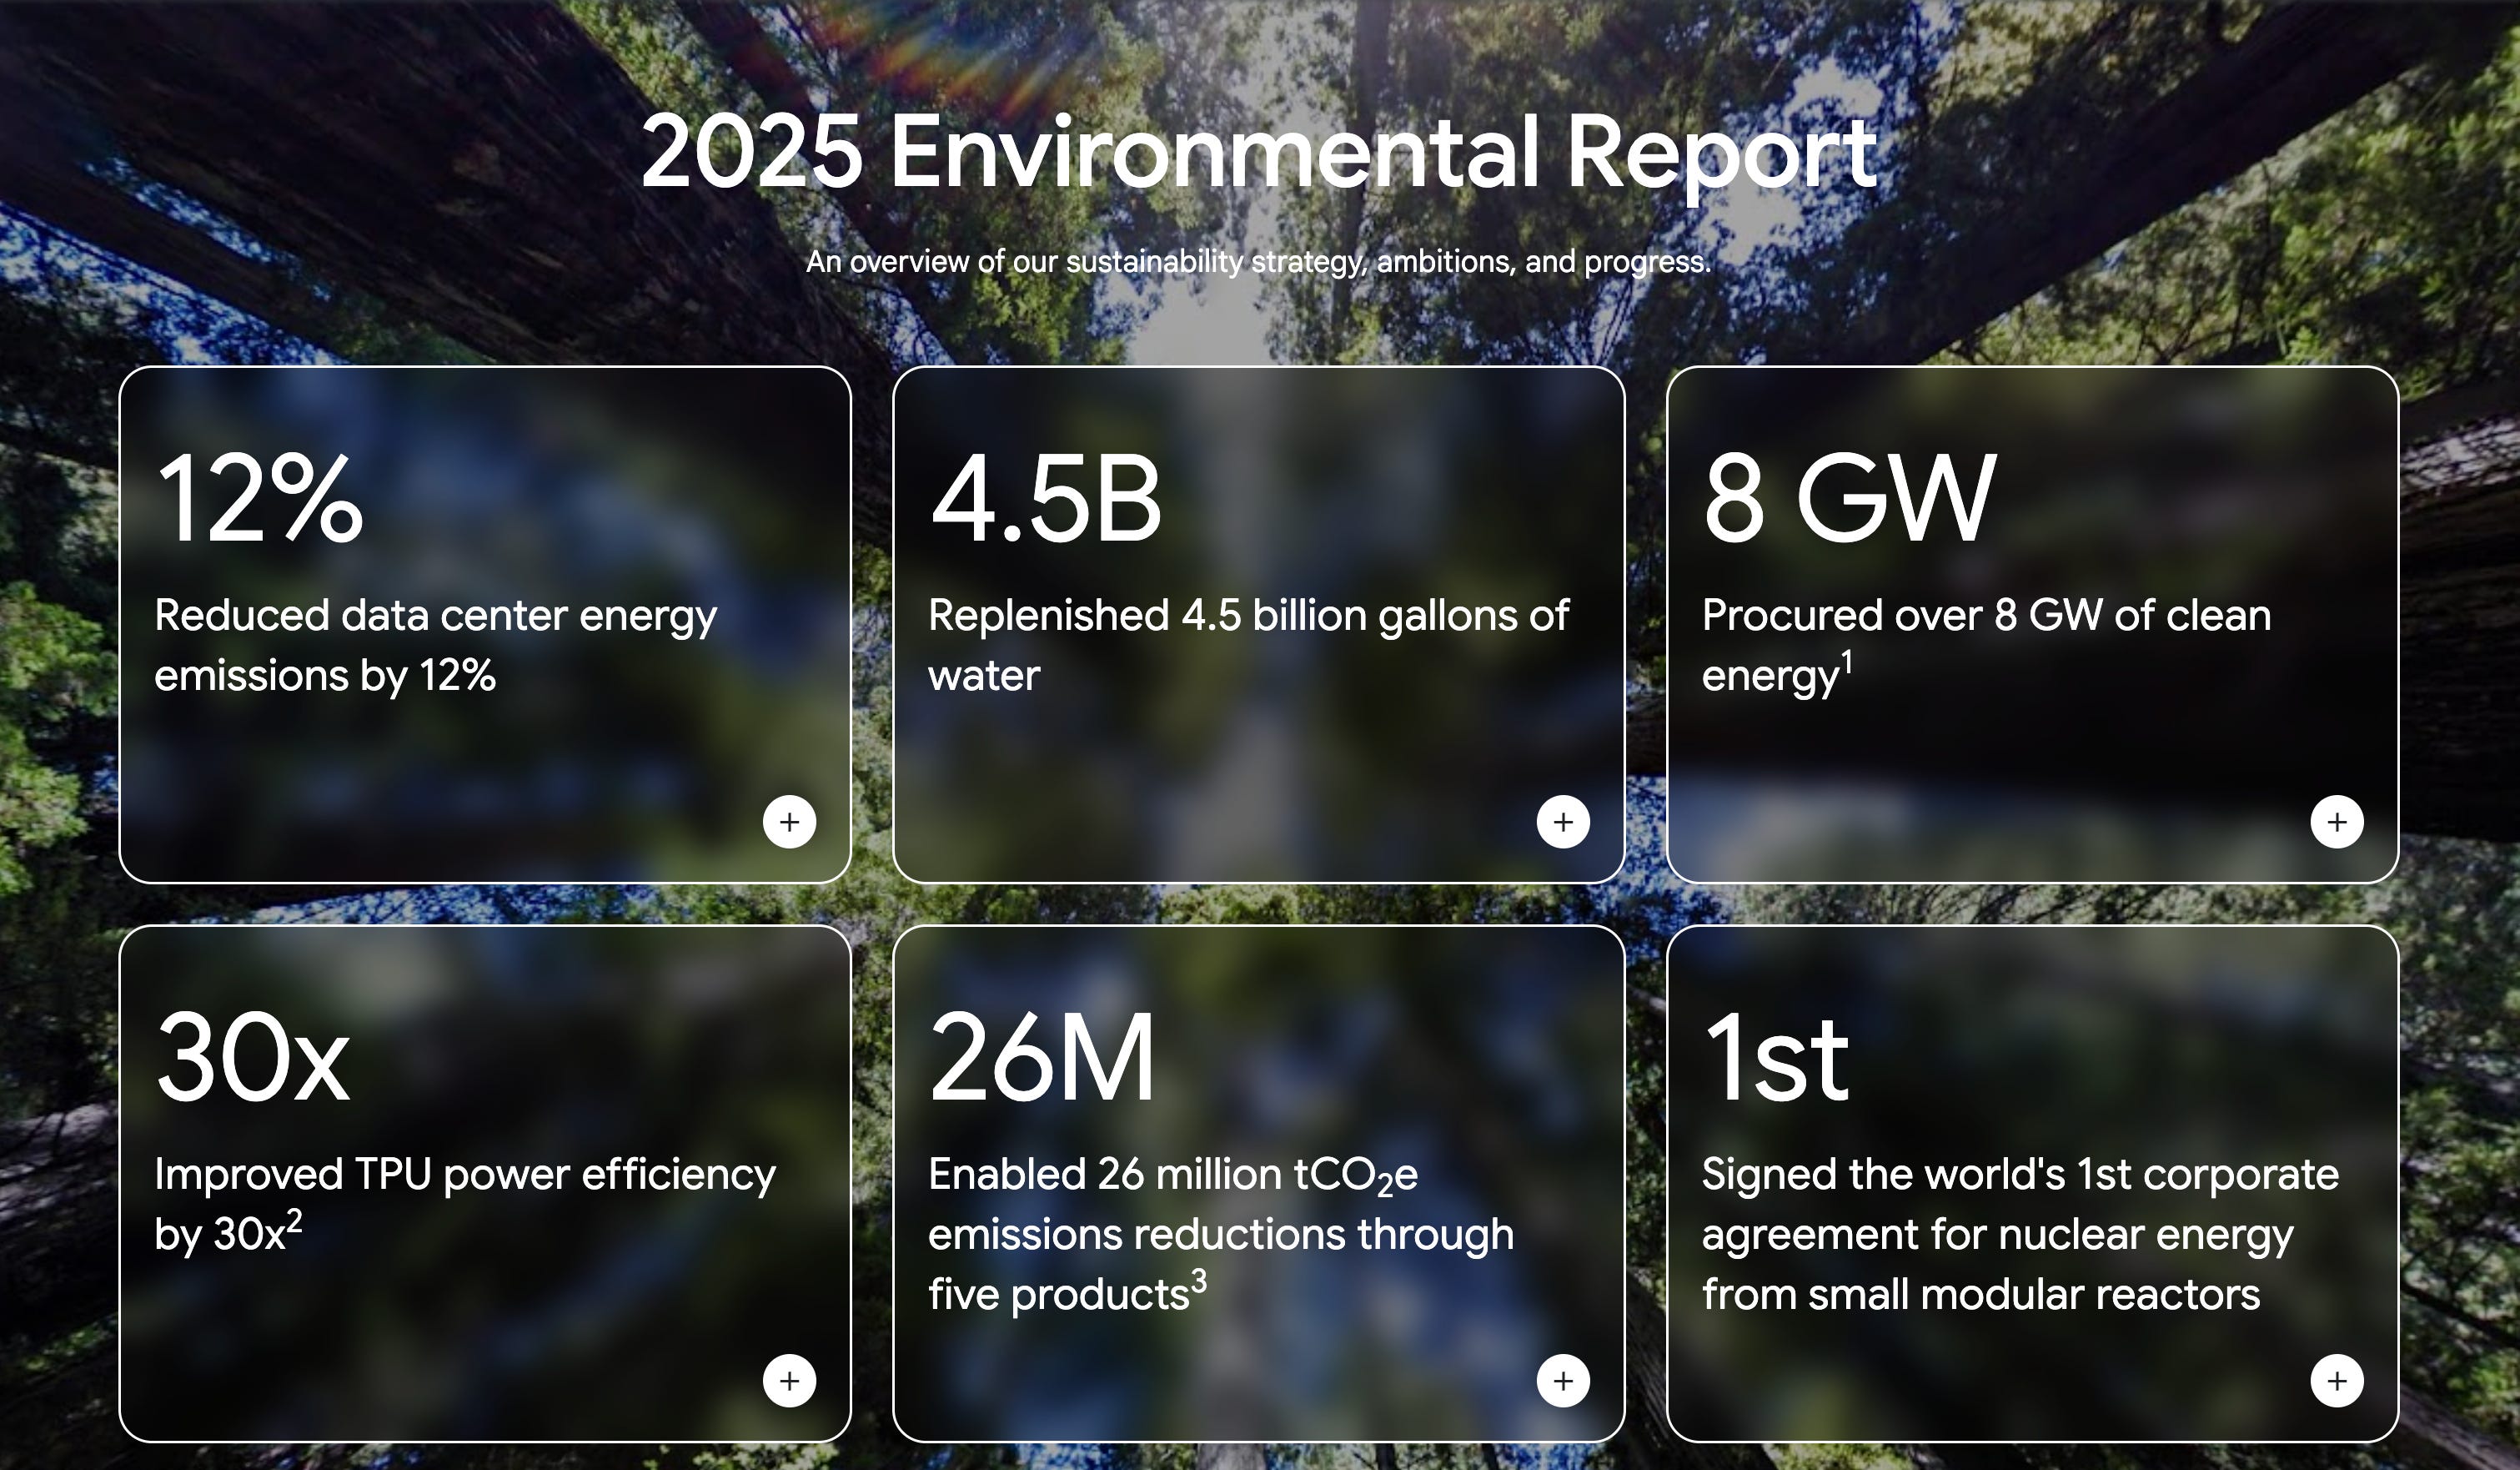The image size is (2520, 1470).
Task: Expand the 12% data center emissions card
Action: coord(789,822)
